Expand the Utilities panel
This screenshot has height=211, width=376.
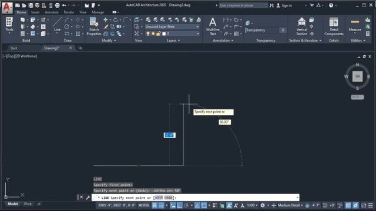(358, 40)
